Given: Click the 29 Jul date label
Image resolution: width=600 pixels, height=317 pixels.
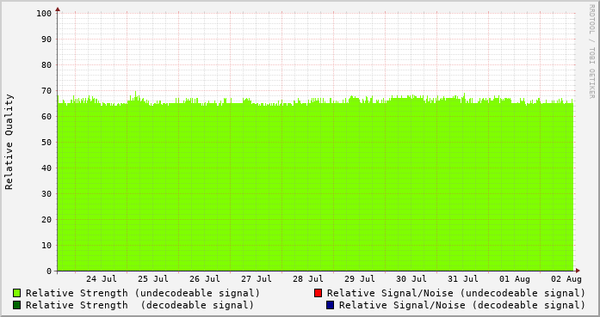Looking at the screenshot, I should (360, 279).
